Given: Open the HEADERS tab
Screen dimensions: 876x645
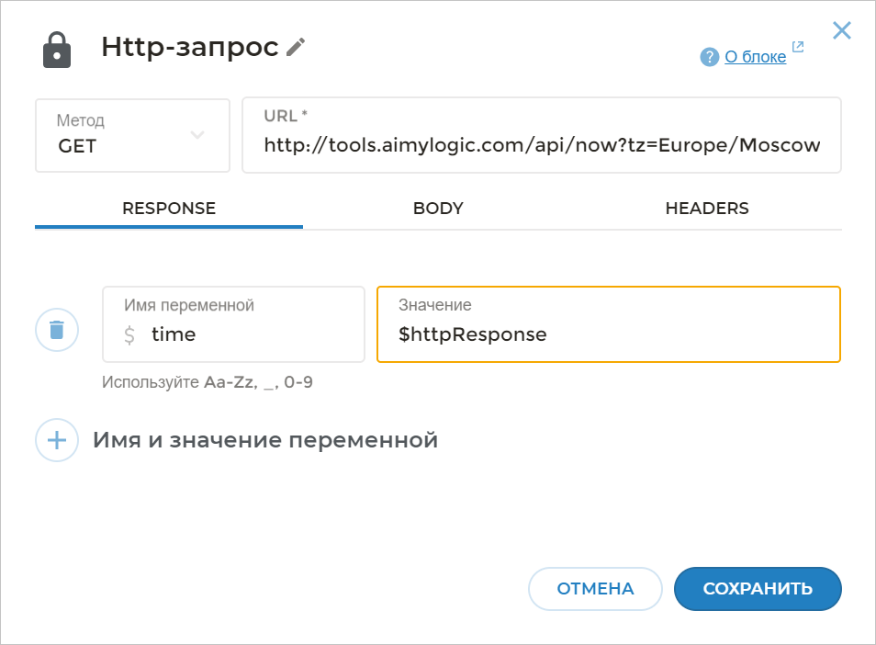Looking at the screenshot, I should coord(707,208).
